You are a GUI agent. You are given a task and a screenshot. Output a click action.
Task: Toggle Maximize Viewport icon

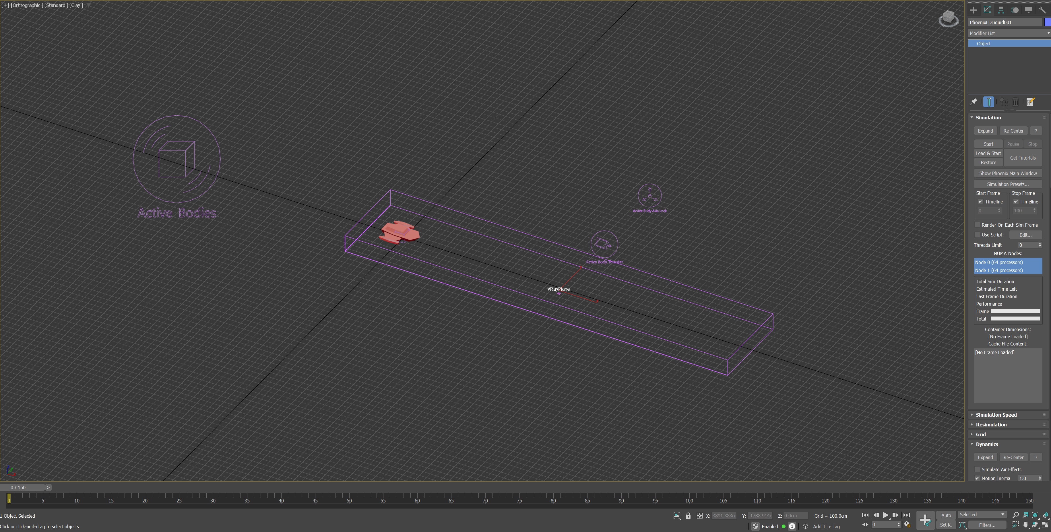(x=1045, y=525)
